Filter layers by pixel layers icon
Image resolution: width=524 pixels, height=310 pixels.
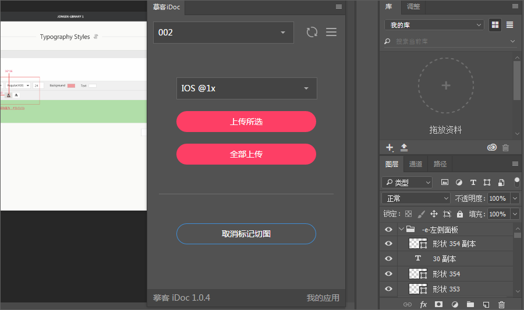pyautogui.click(x=445, y=182)
